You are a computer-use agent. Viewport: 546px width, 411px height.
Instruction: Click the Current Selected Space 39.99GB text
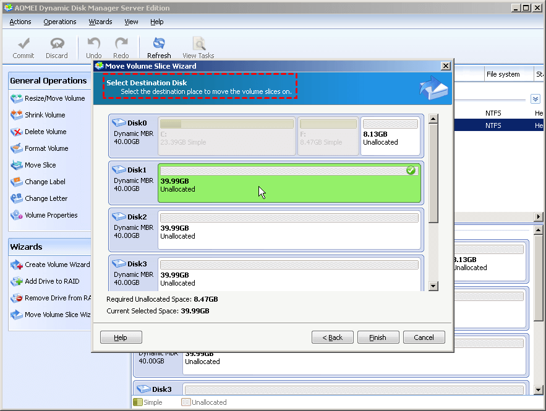point(158,311)
